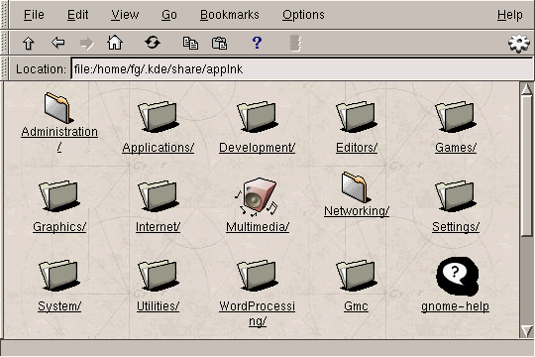Click inside the Location address field
The width and height of the screenshot is (535, 357).
click(301, 69)
